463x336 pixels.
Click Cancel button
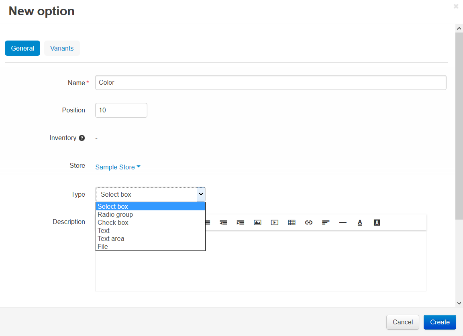click(x=402, y=322)
